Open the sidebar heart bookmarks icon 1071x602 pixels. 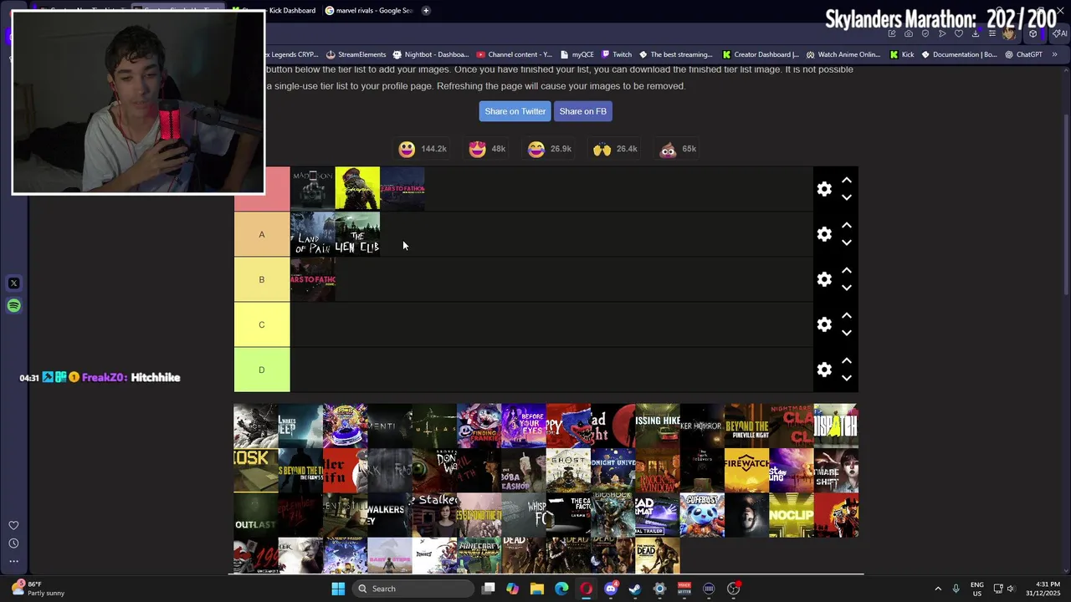tap(13, 526)
